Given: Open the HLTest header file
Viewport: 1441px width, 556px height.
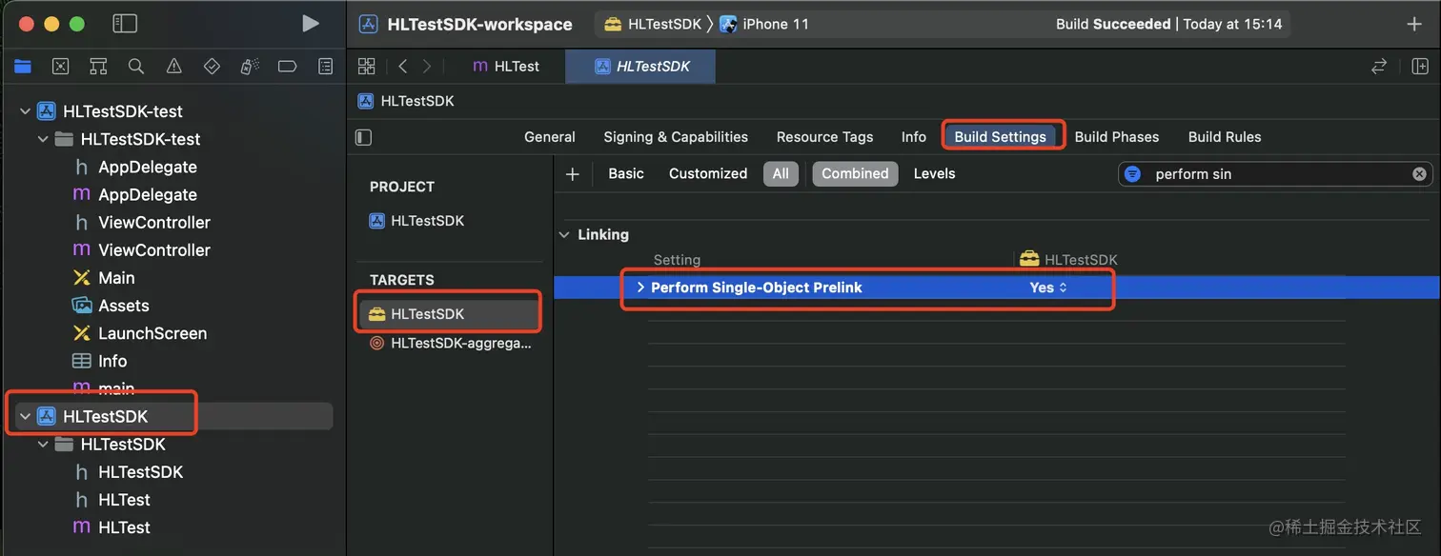Looking at the screenshot, I should click(112, 500).
